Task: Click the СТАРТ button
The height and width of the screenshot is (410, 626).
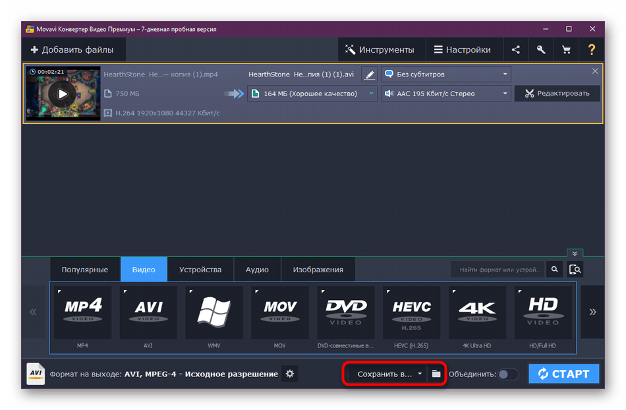Action: (x=563, y=374)
